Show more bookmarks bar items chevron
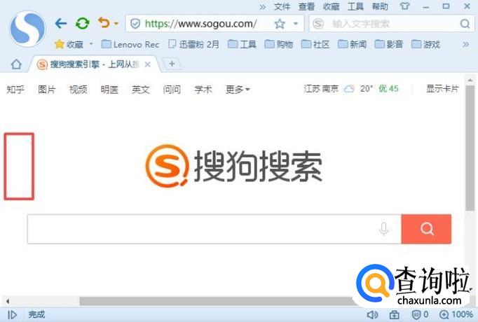 tap(466, 44)
